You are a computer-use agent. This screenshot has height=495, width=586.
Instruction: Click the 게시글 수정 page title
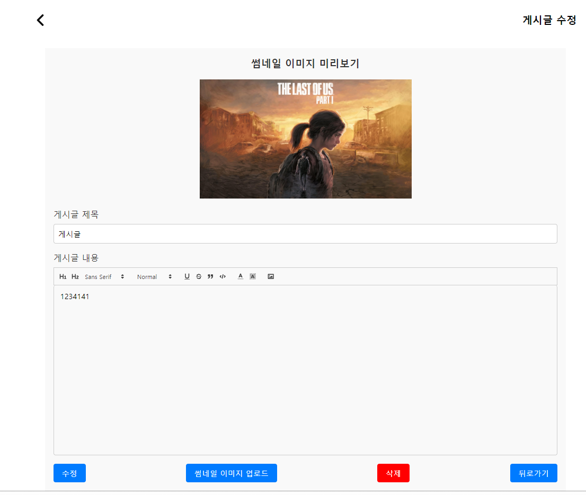(549, 20)
